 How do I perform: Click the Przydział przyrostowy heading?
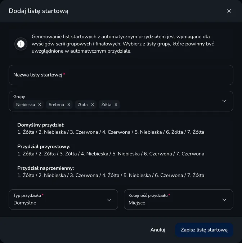coord(44,146)
